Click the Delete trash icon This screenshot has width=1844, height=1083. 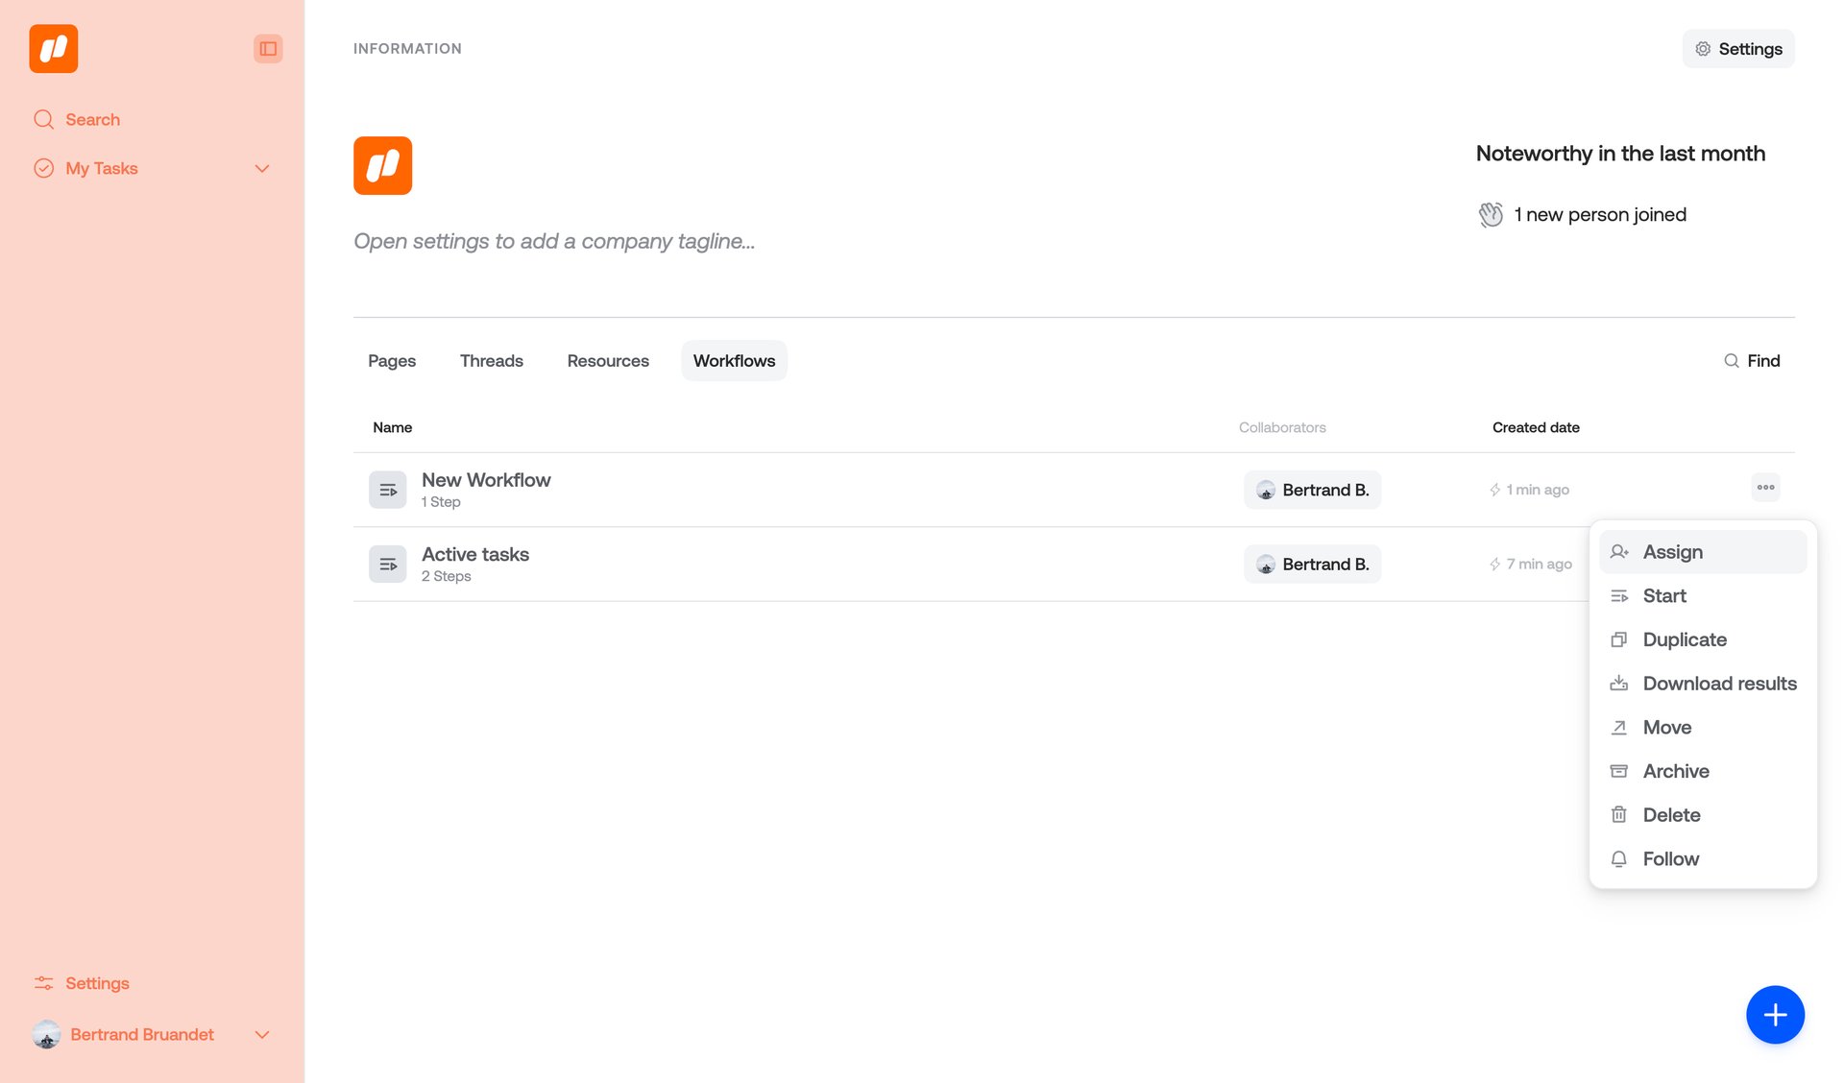coord(1619,815)
